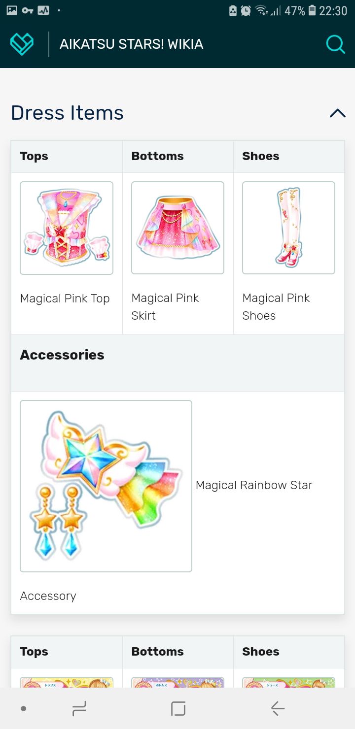Open the Magical Pink Shoes image
This screenshot has width=355, height=729.
coord(288,228)
